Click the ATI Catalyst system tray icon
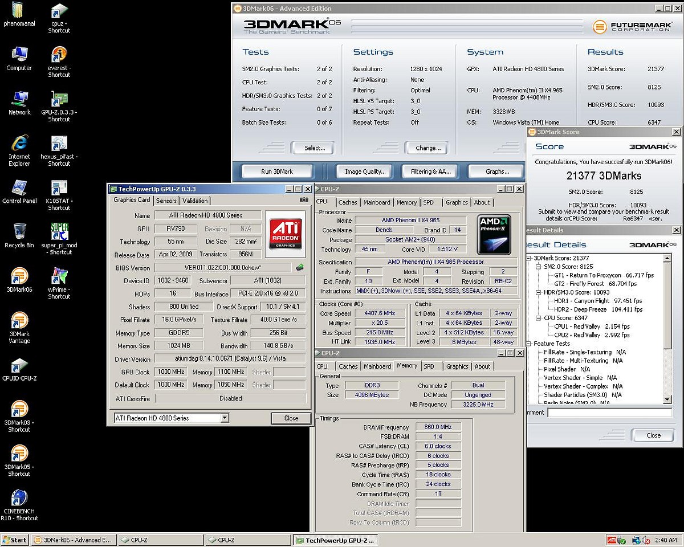 click(611, 540)
